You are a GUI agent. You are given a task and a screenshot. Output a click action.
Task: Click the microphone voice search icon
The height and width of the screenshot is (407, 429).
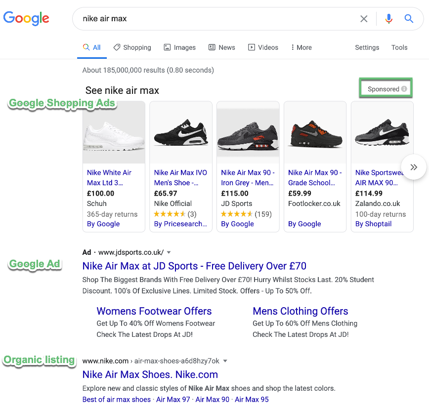(389, 19)
